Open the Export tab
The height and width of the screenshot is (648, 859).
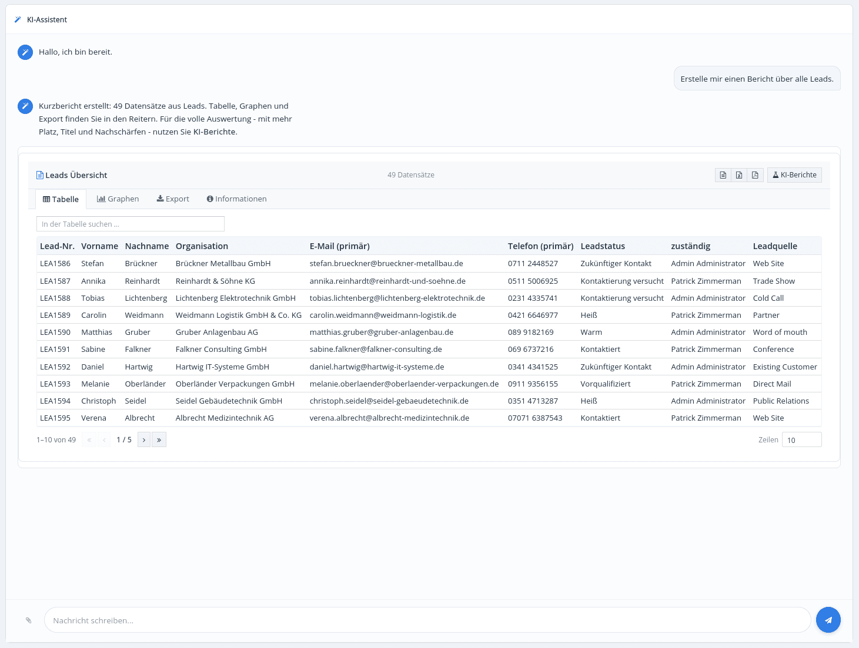pyautogui.click(x=173, y=199)
